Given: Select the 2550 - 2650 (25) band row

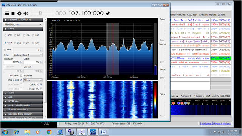Looking at the screenshot, I should pyautogui.click(x=220, y=50).
